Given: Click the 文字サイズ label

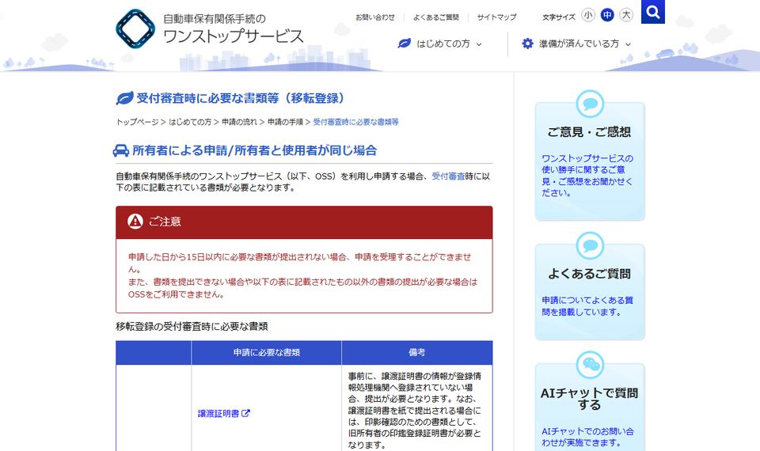Looking at the screenshot, I should (x=559, y=17).
